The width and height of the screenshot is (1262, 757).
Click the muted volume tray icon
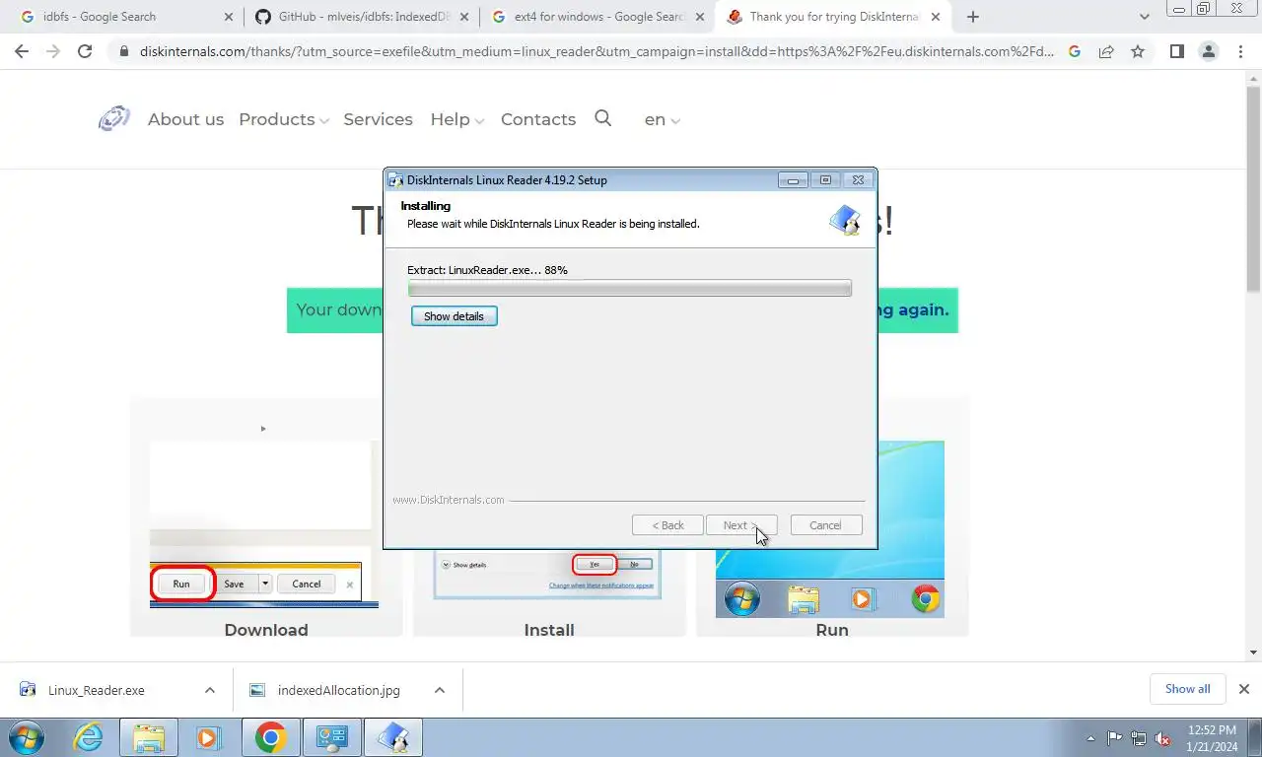[1162, 738]
